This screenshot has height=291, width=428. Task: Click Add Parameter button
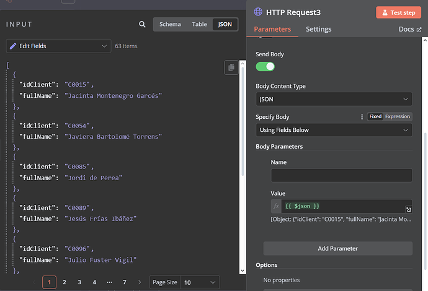[x=337, y=248]
